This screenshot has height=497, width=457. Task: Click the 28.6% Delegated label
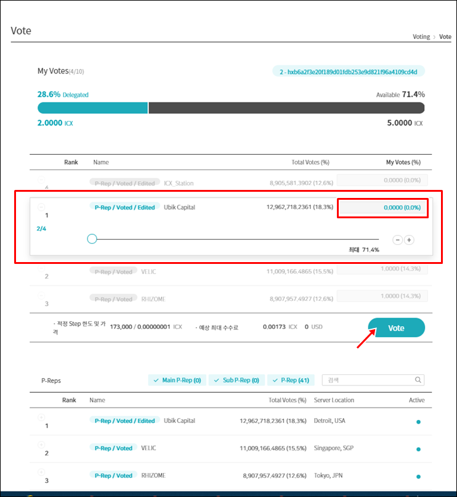[63, 94]
